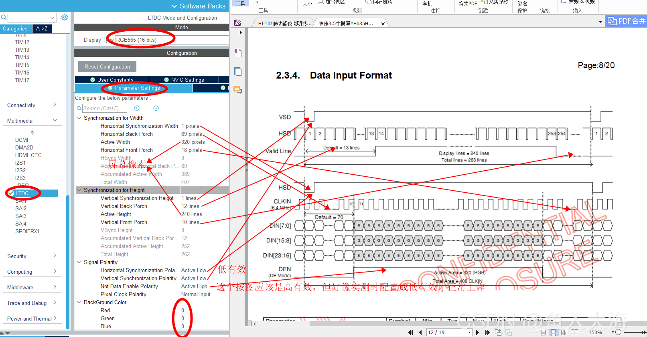The image size is (647, 337).
Task: Select continuous page view mode icon
Action: click(554, 332)
